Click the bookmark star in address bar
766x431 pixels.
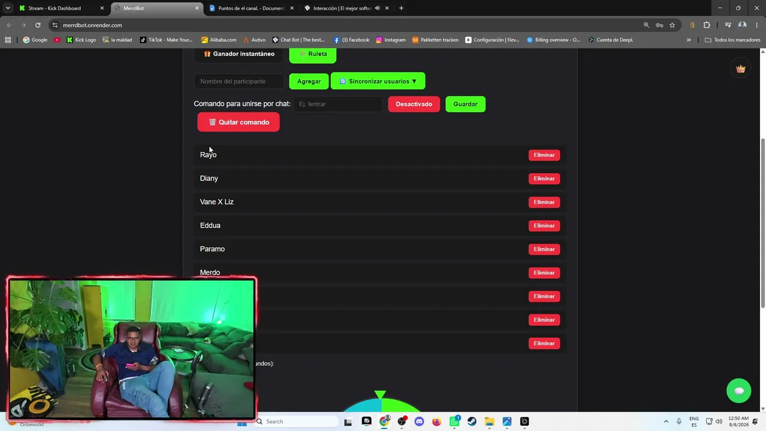[672, 25]
